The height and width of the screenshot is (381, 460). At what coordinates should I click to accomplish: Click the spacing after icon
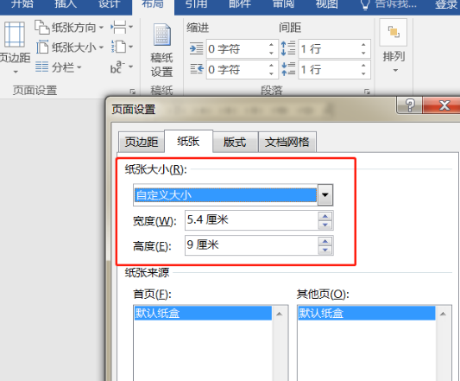coord(288,69)
